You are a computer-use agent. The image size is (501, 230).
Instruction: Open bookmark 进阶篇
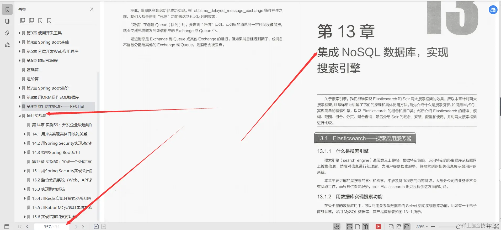(x=33, y=79)
